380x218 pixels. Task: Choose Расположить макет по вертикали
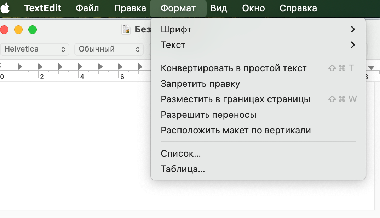click(x=236, y=130)
